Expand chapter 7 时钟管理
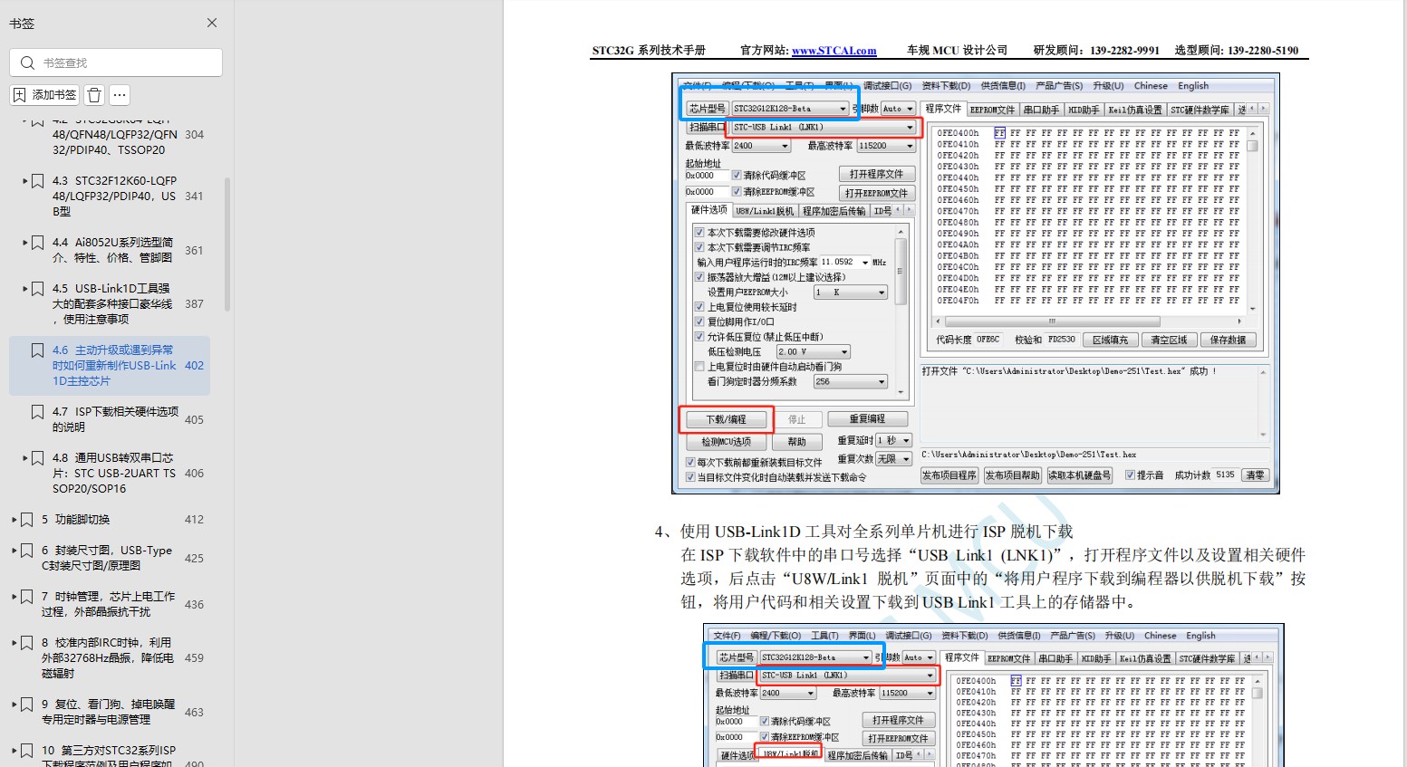Viewport: 1407px width, 767px height. coord(14,597)
